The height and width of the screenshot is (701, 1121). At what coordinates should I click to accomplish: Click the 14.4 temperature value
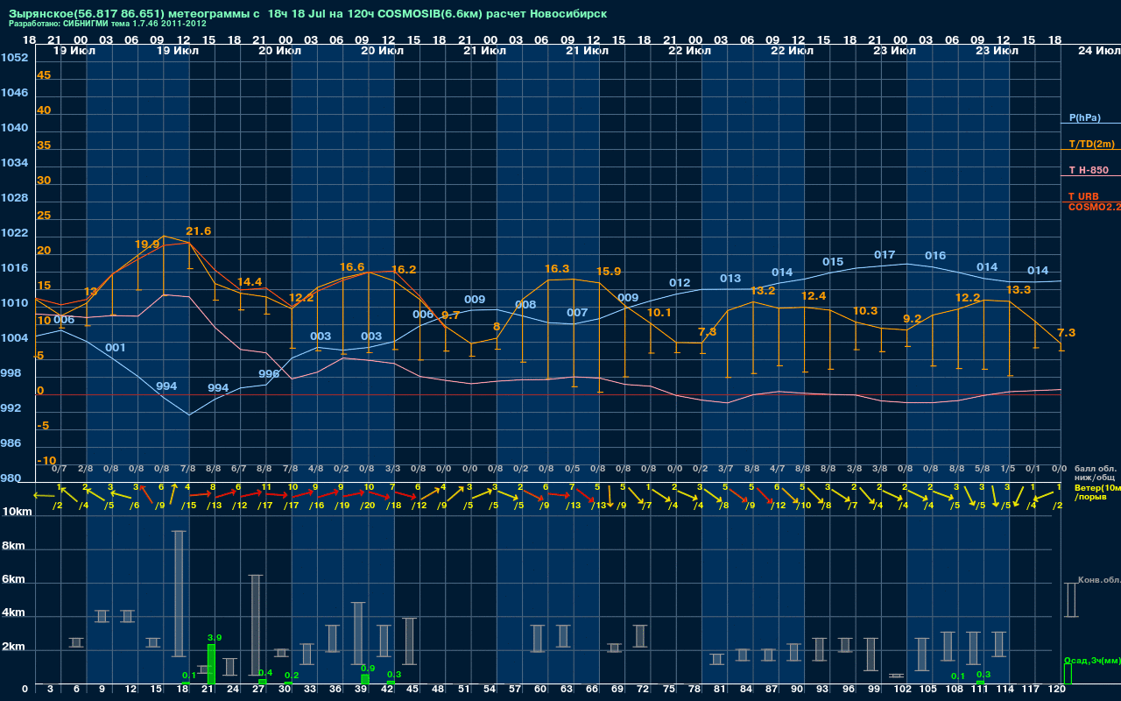(x=250, y=282)
